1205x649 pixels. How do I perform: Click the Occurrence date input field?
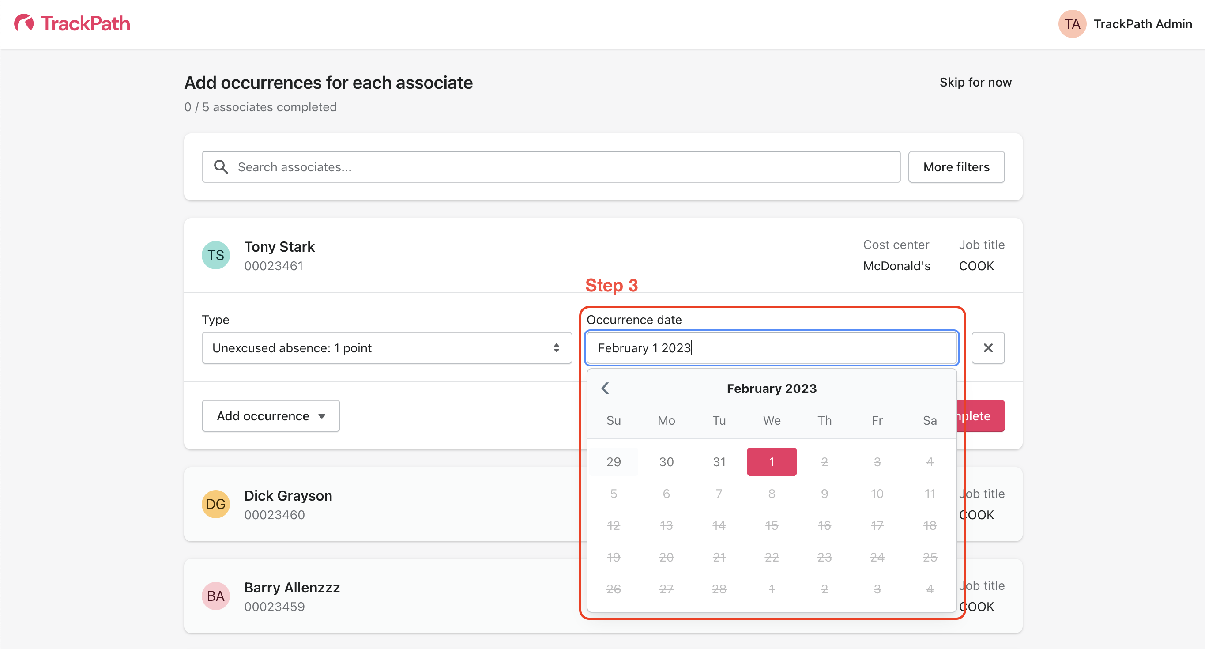(772, 348)
